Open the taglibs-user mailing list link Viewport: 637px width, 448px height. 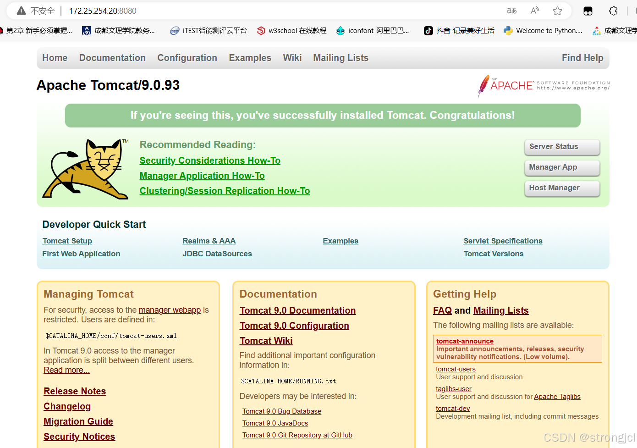pos(454,389)
